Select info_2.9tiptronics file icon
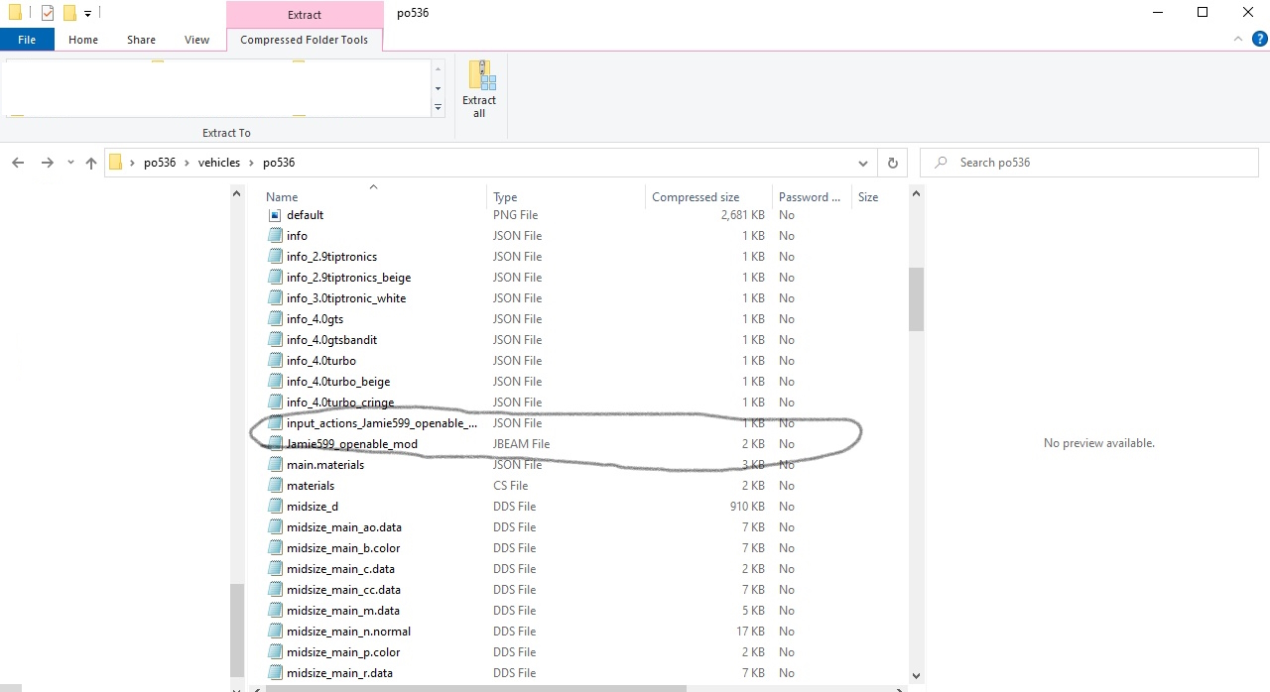1270x692 pixels. point(276,257)
